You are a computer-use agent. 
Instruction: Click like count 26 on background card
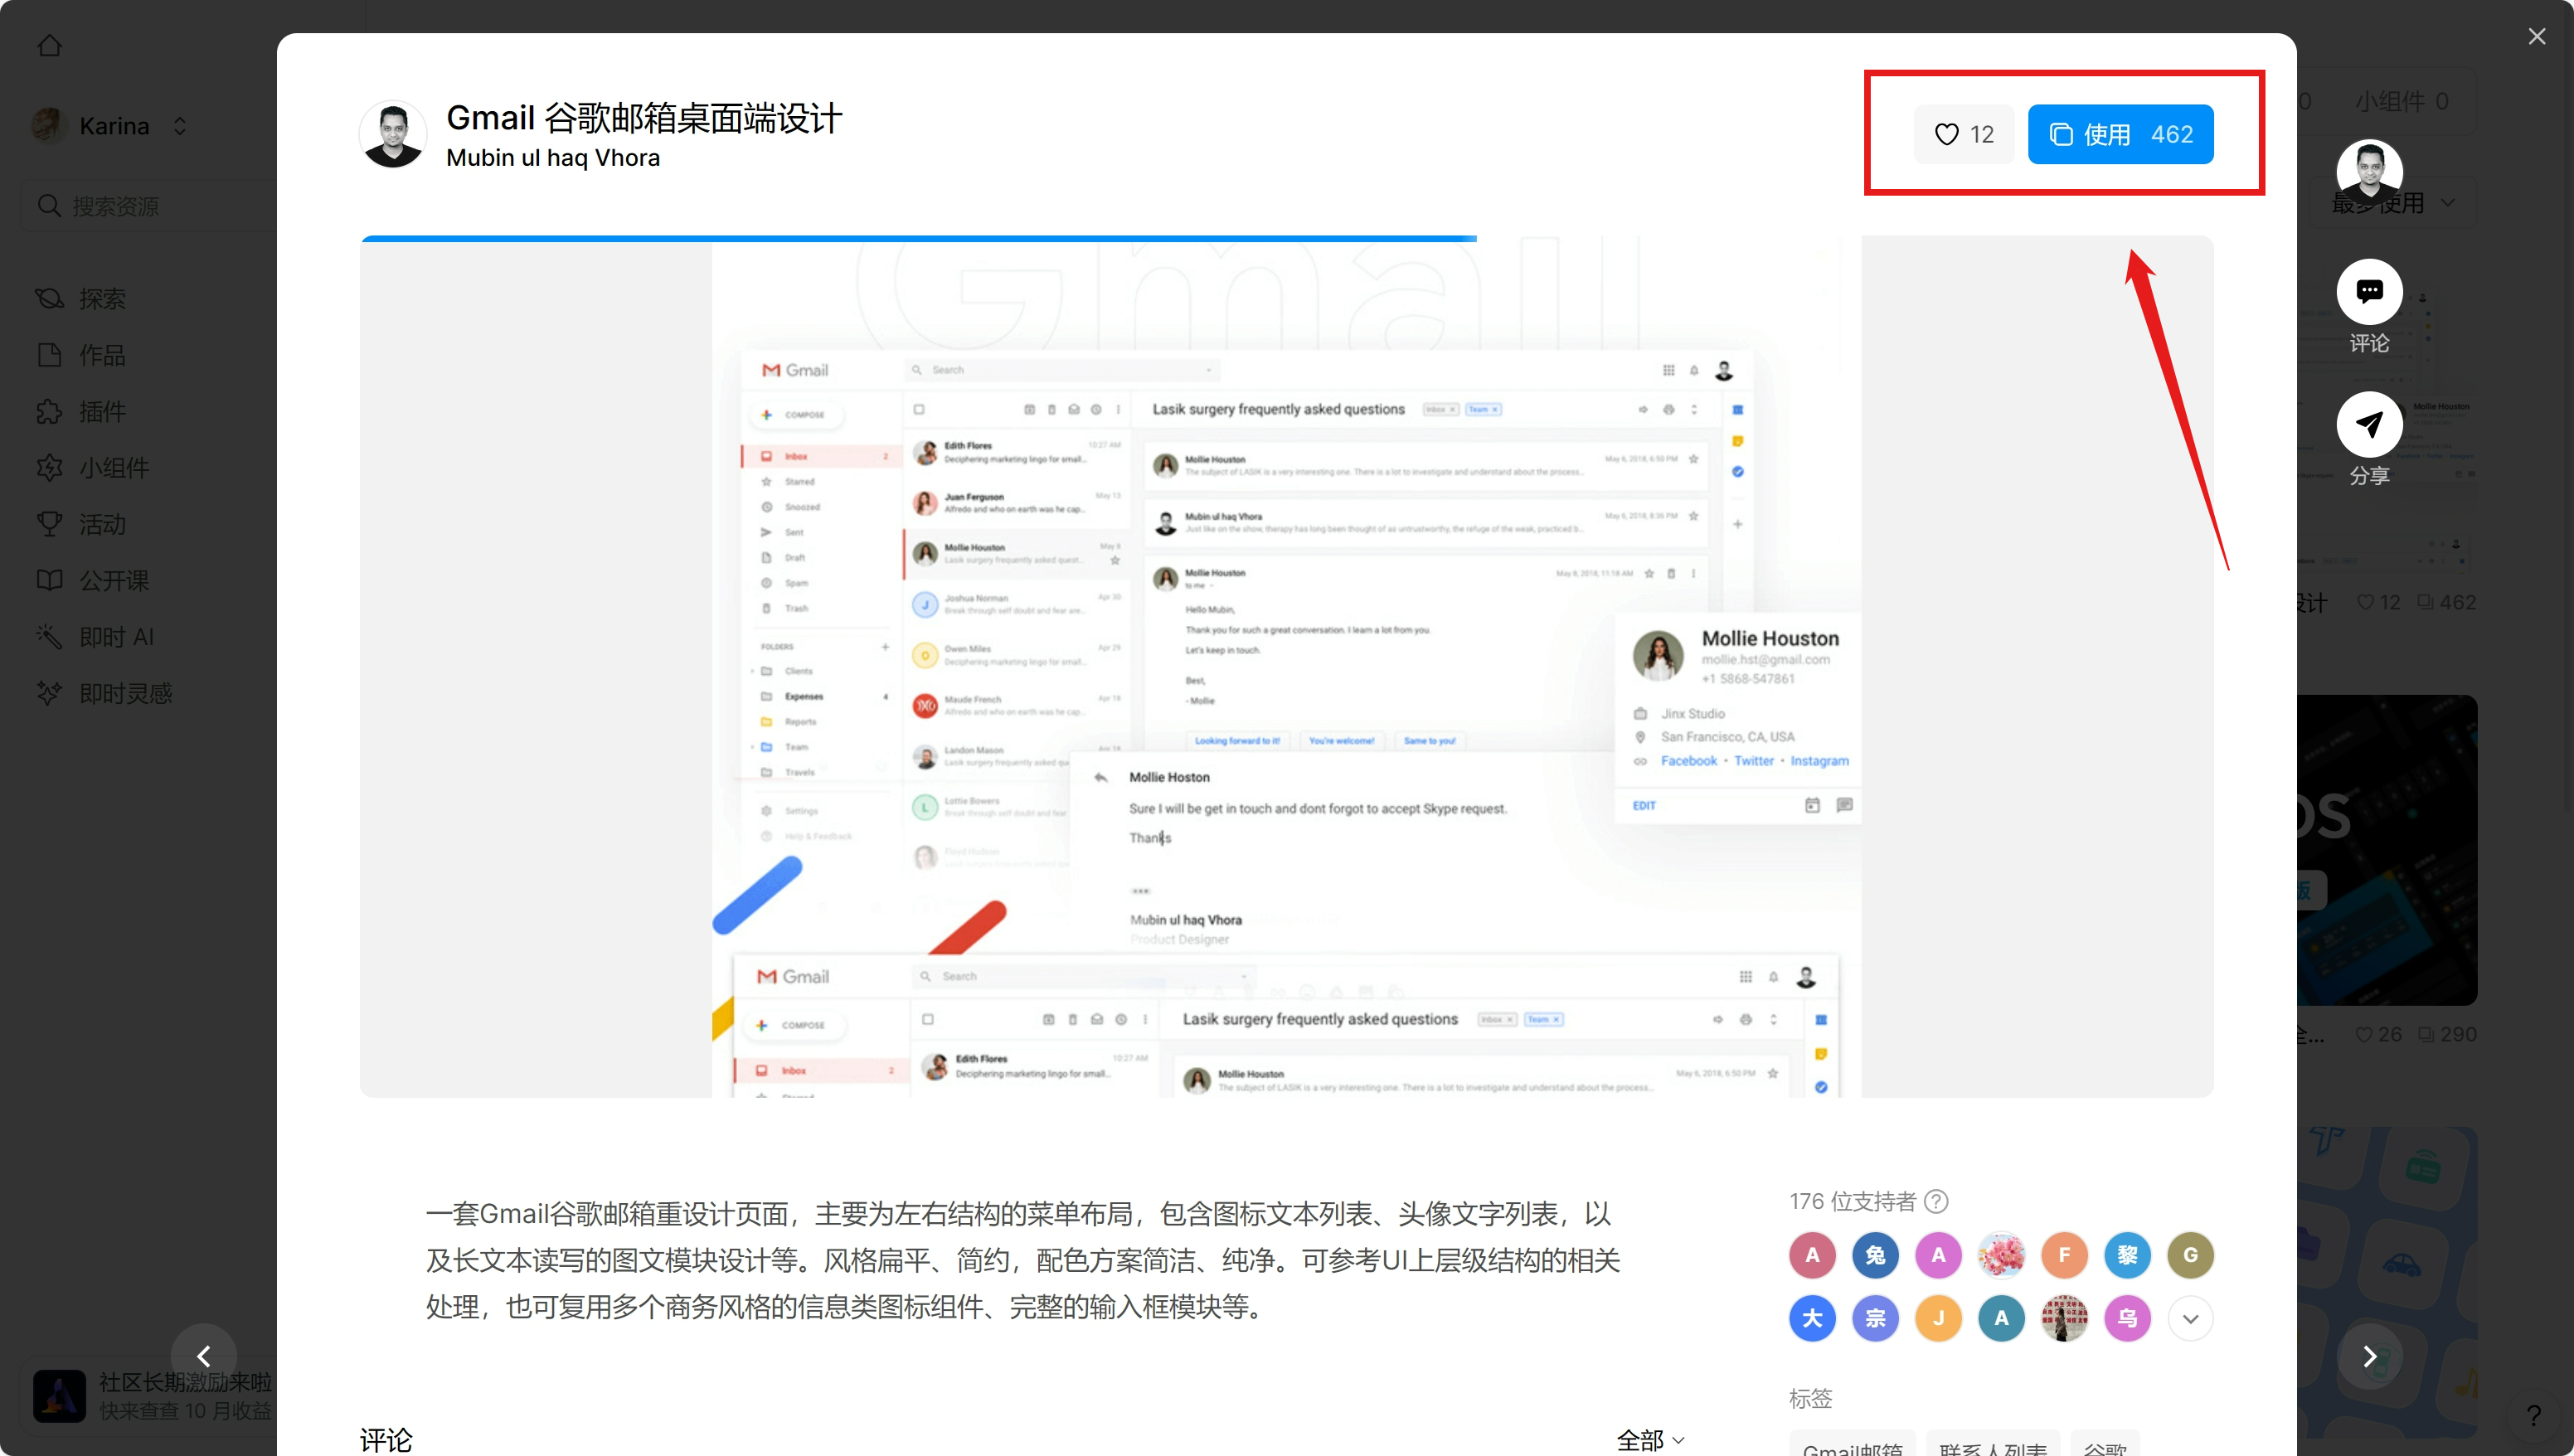[x=2379, y=1035]
